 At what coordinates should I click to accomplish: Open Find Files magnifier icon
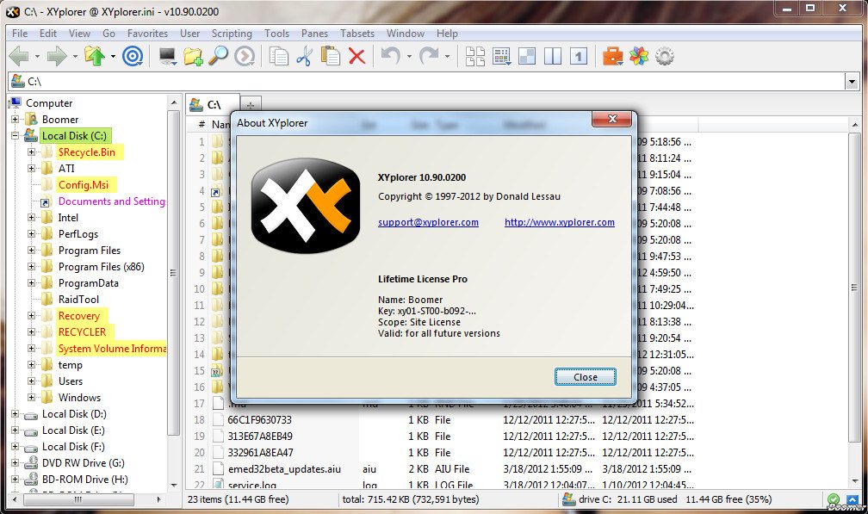(218, 56)
